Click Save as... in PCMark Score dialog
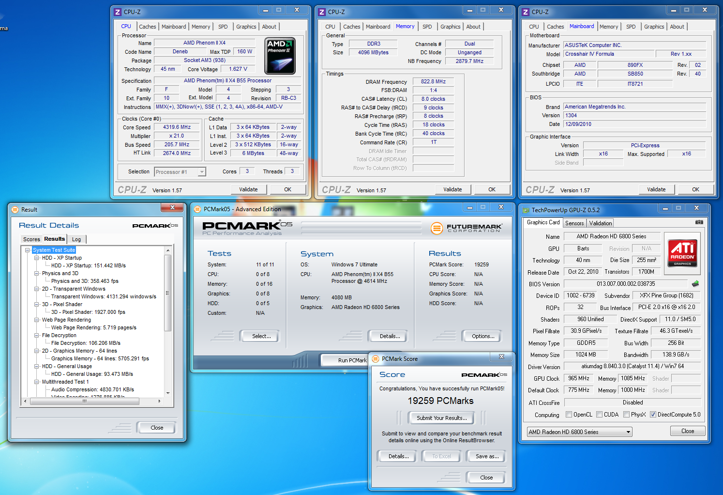This screenshot has width=723, height=495. click(487, 456)
